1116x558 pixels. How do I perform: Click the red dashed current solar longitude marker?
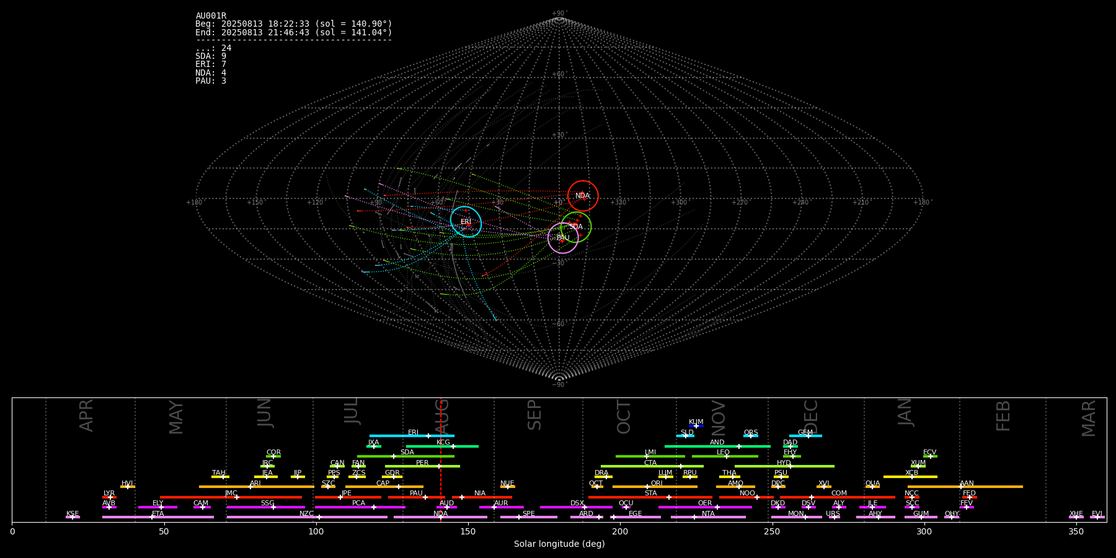(441, 459)
